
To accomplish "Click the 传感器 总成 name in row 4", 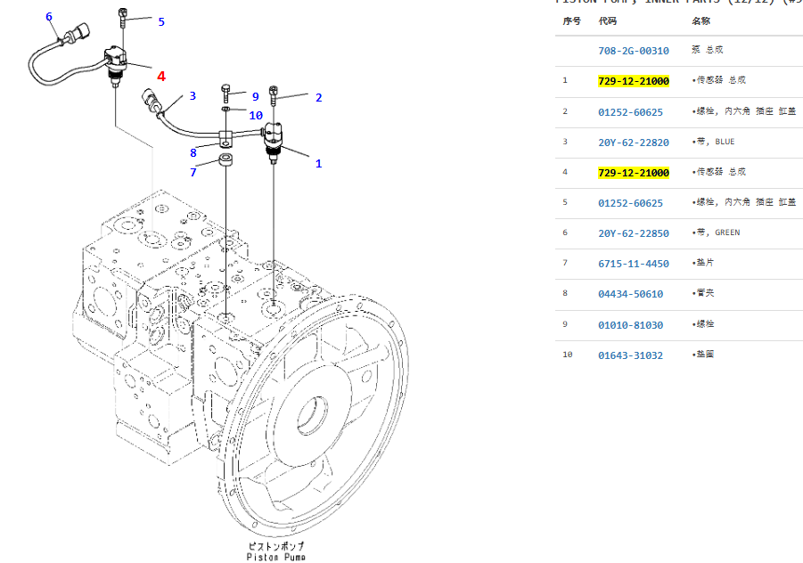I will point(718,171).
